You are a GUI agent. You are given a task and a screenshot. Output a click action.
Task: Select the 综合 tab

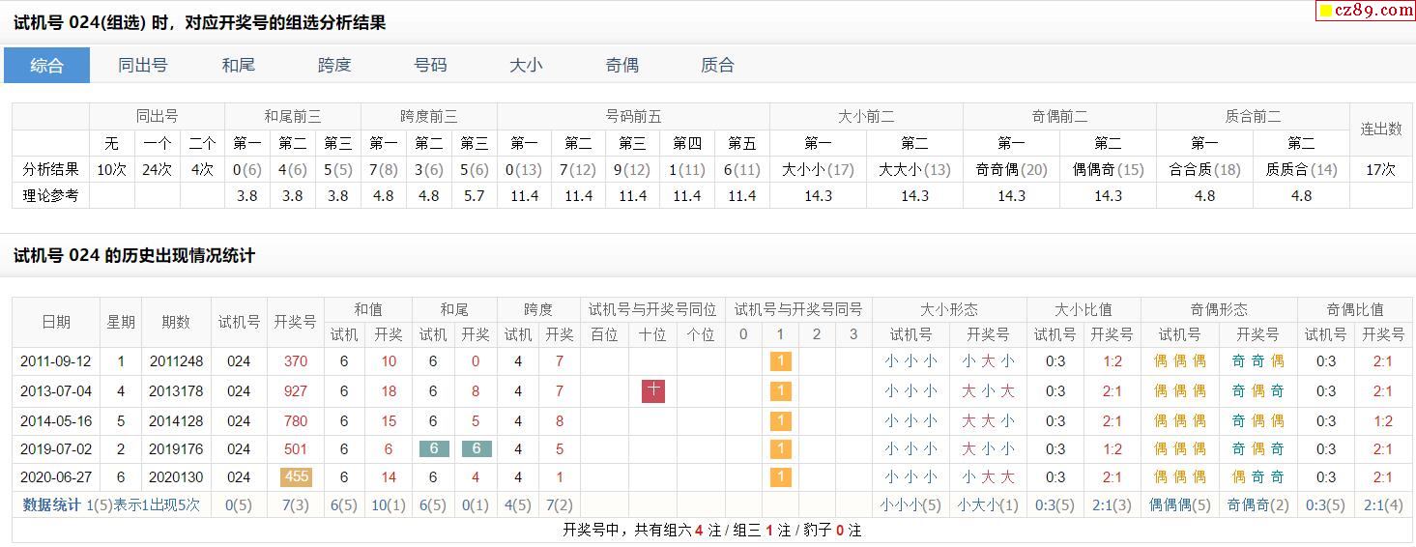coord(46,66)
